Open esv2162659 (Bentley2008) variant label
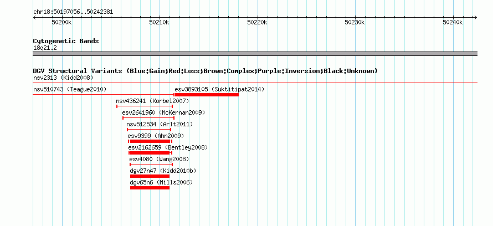The width and height of the screenshot is (493, 226). pyautogui.click(x=168, y=147)
